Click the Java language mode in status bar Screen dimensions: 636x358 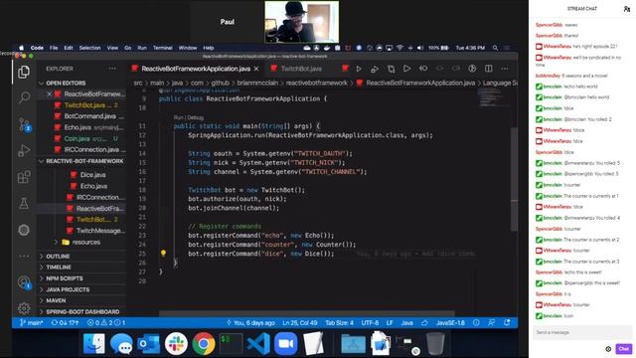click(406, 323)
